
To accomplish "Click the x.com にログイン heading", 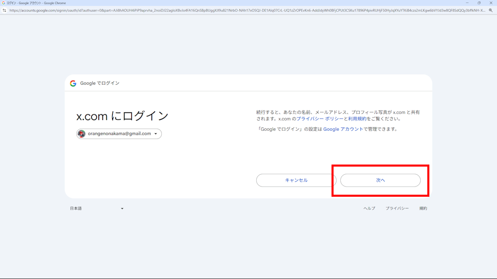I will click(x=122, y=116).
